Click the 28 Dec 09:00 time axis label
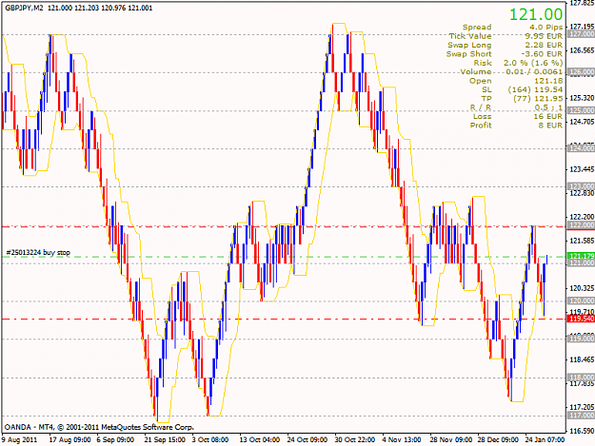This screenshot has height=446, width=595. [x=498, y=439]
